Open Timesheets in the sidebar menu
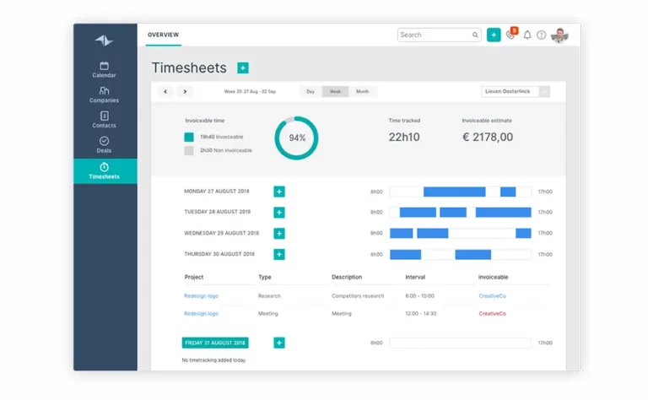Viewport: 648px width, 400px height. 104,170
